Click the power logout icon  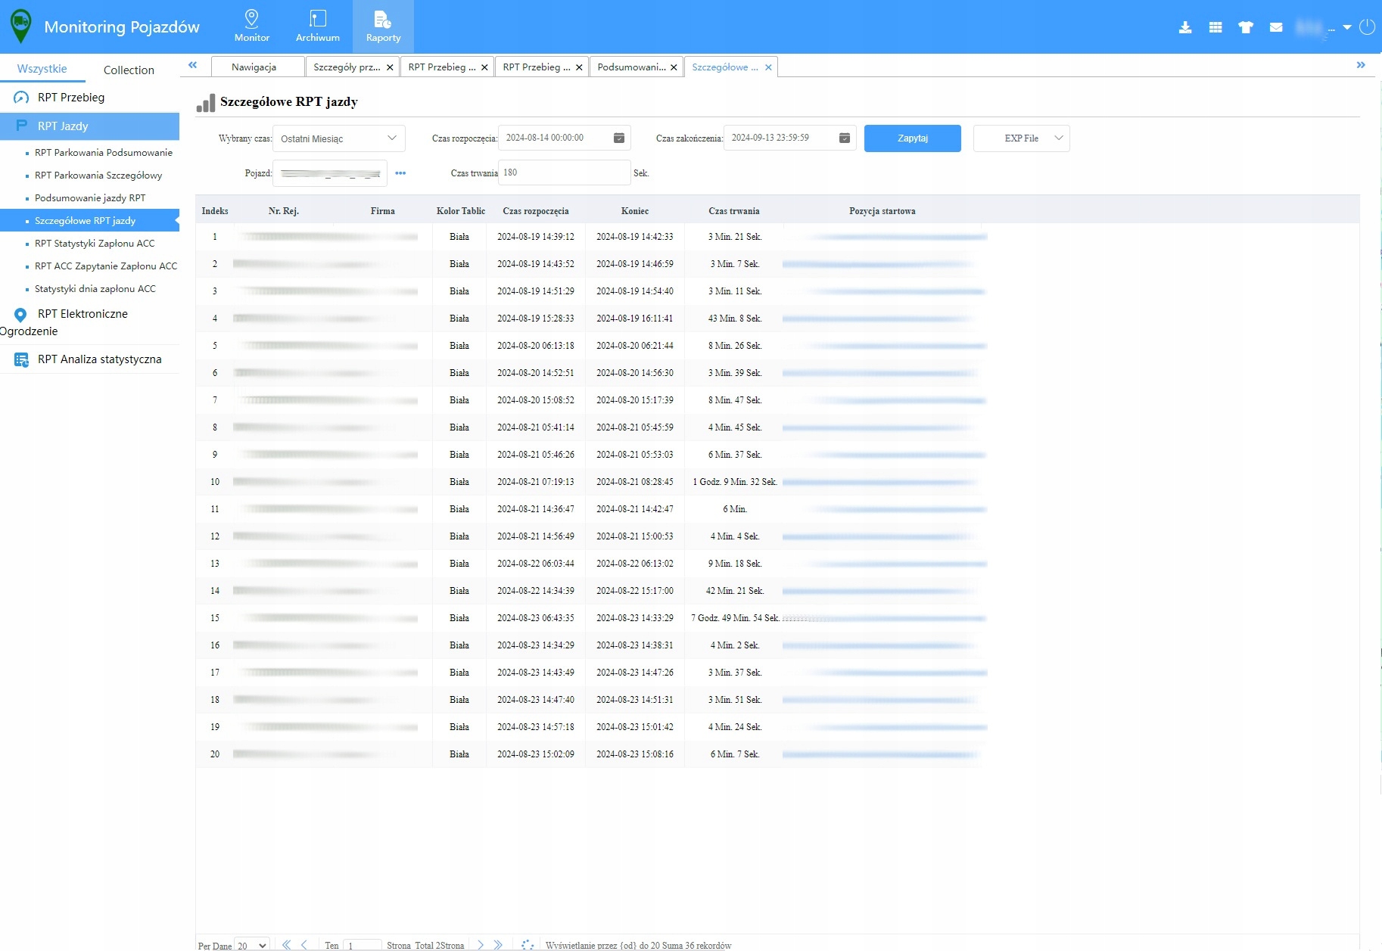pyautogui.click(x=1367, y=27)
